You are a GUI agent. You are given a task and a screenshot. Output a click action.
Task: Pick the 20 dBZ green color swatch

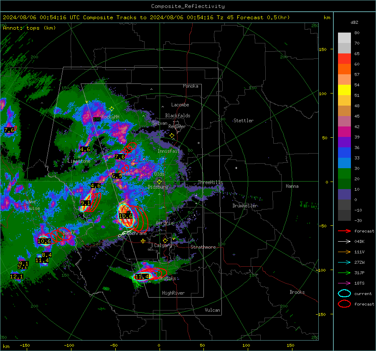click(344, 173)
